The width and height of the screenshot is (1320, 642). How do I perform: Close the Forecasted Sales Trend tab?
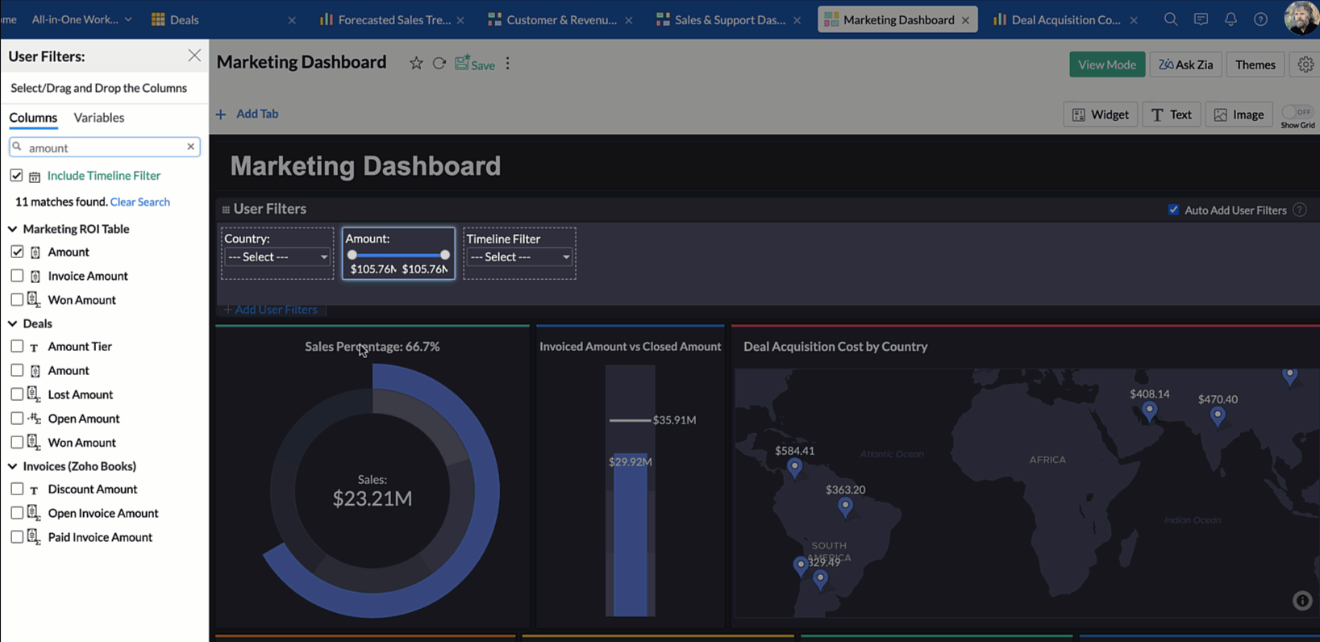[x=460, y=20]
